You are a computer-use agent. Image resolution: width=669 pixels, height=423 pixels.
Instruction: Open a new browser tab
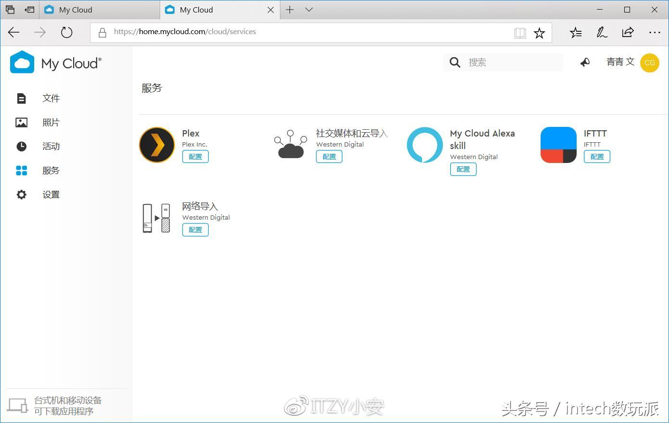[289, 10]
